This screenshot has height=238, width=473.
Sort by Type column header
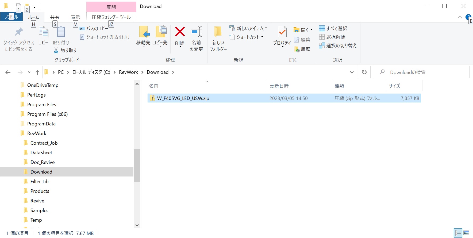tap(359, 86)
